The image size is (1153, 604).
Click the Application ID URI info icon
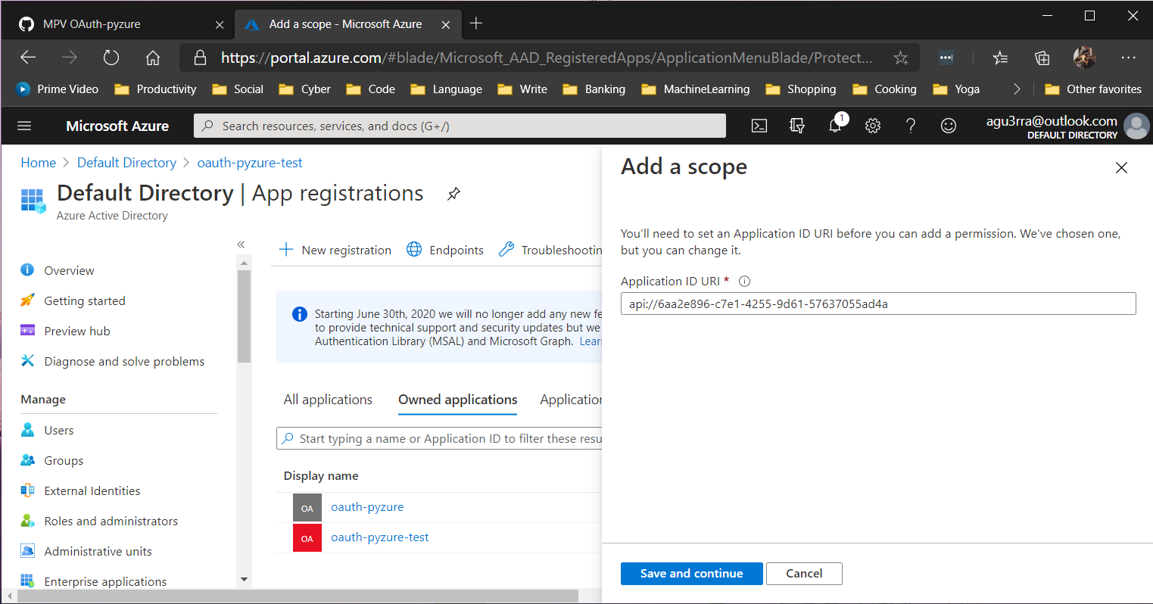pos(744,282)
